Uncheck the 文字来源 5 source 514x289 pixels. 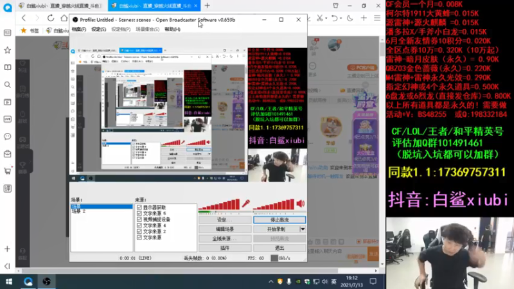point(139,213)
